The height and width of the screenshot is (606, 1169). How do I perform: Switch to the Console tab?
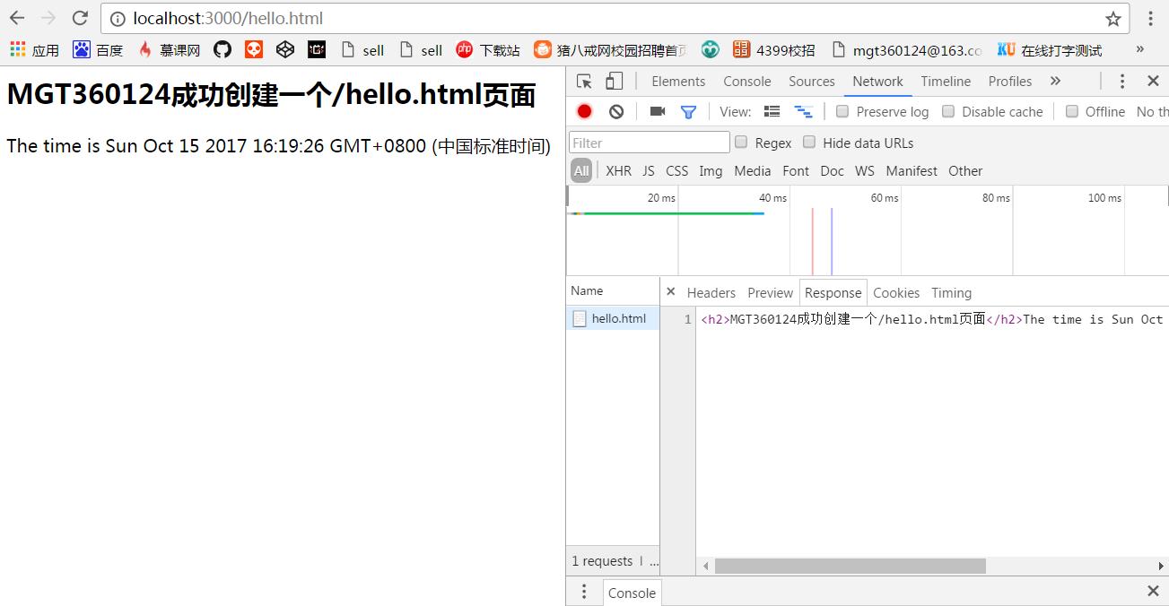point(746,81)
